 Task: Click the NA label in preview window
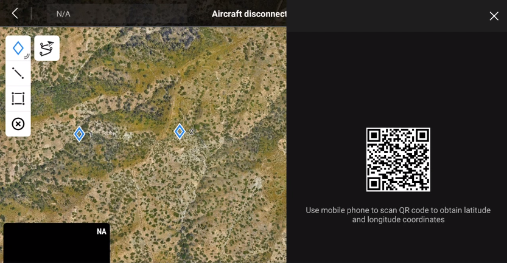point(101,231)
